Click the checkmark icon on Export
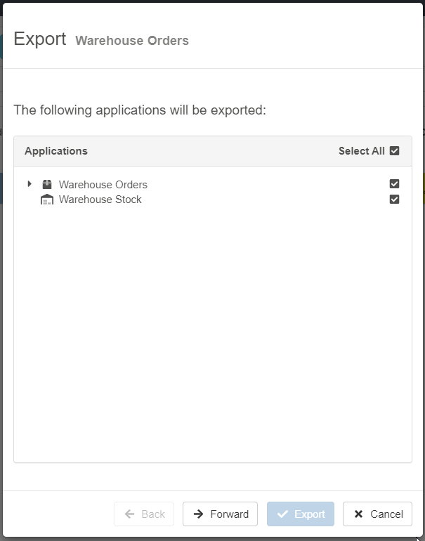Screen dimensions: 425x541 pos(283,514)
